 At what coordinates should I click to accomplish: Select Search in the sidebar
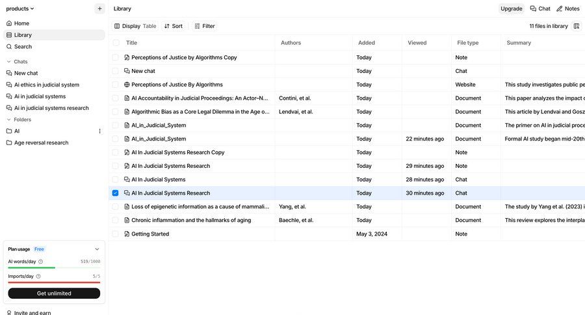[23, 47]
